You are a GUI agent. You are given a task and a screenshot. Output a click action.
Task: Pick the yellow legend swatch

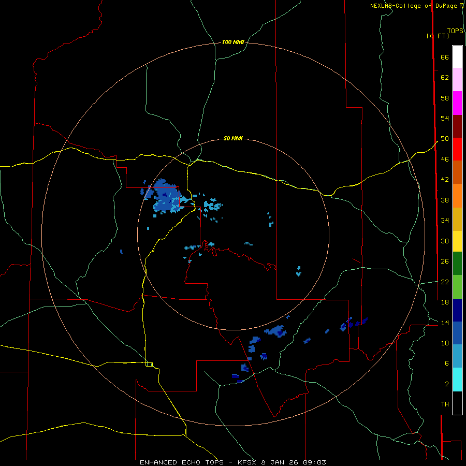point(457,241)
